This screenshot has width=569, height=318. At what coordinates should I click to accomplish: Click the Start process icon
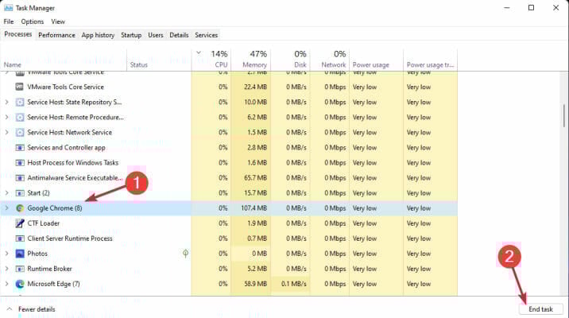[20, 192]
